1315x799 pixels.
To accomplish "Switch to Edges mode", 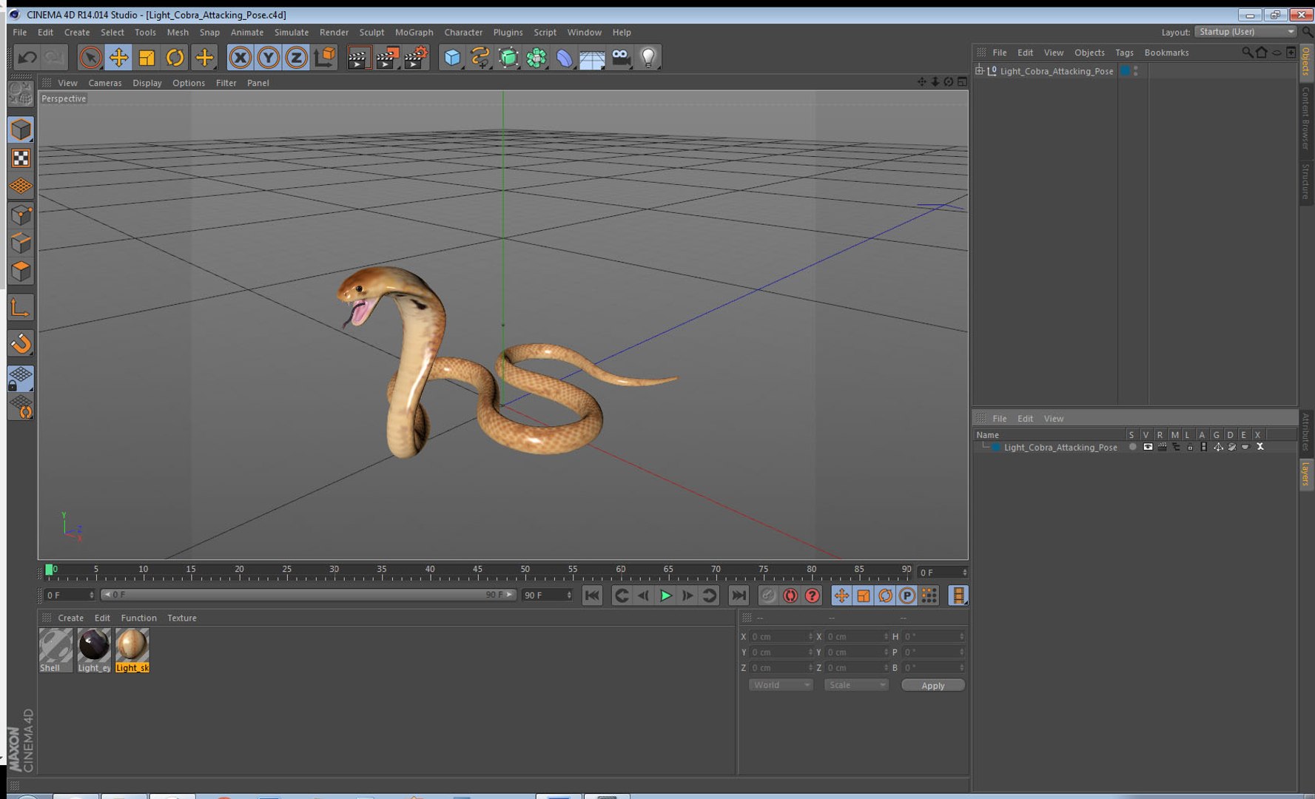I will click(21, 243).
